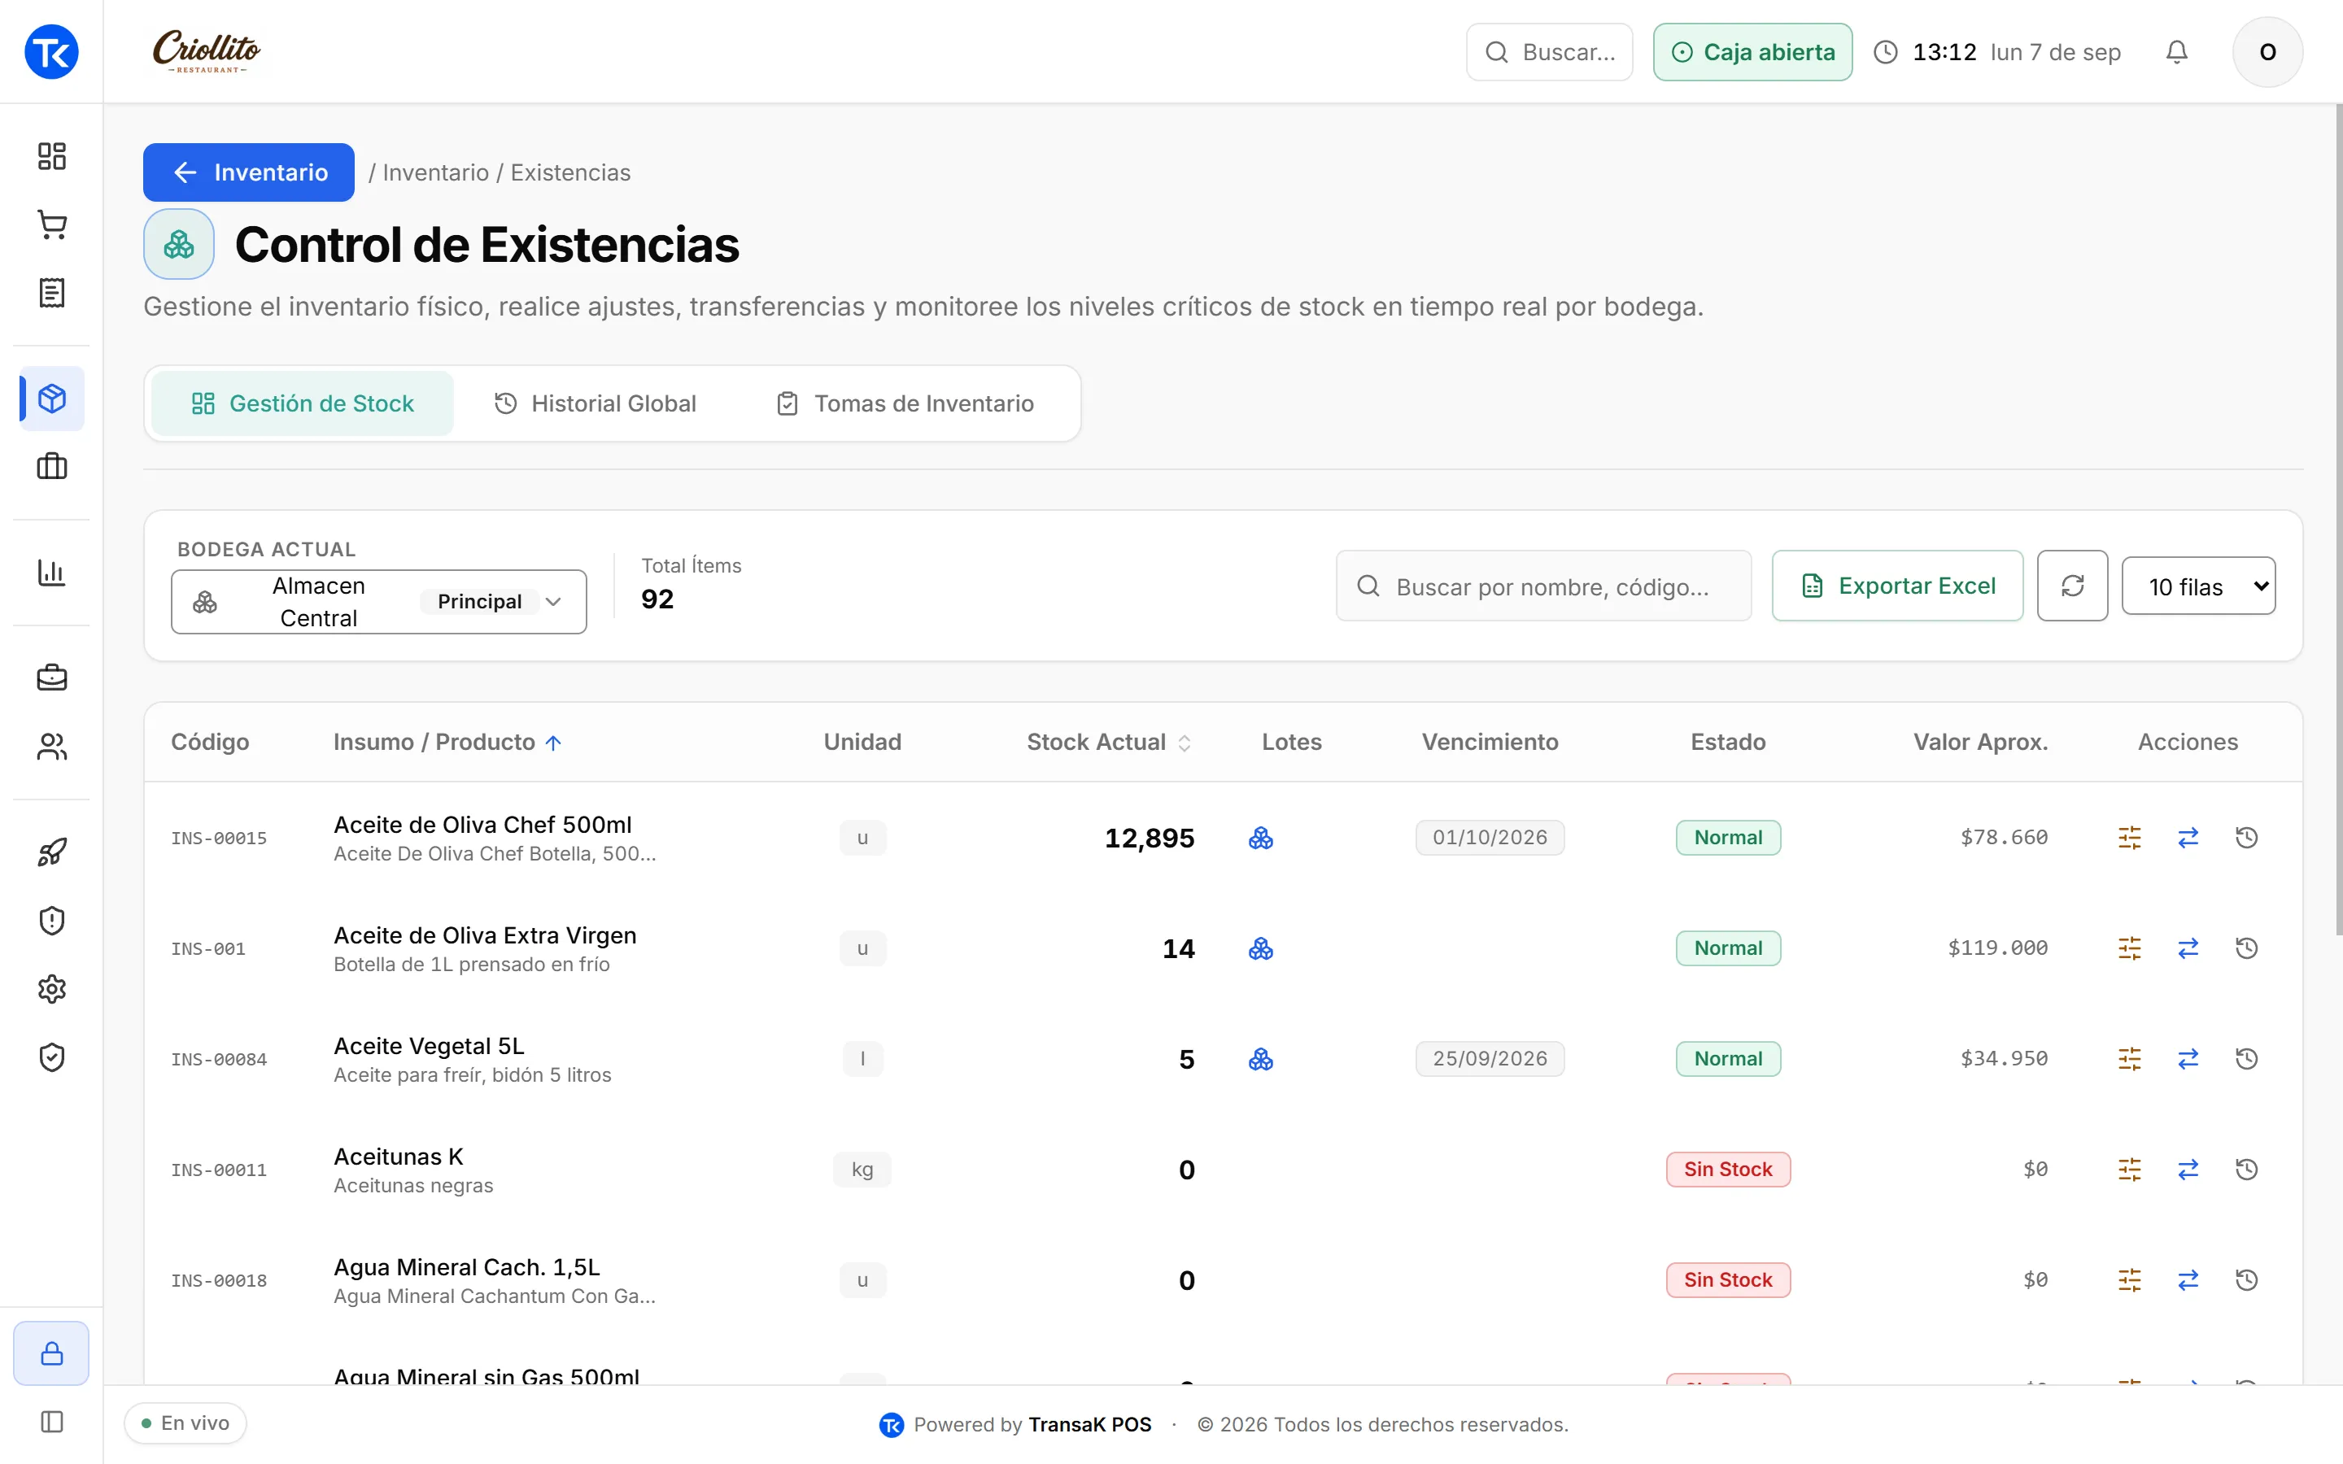Open the rocket sidebar icon
This screenshot has height=1464, width=2343.
[51, 852]
